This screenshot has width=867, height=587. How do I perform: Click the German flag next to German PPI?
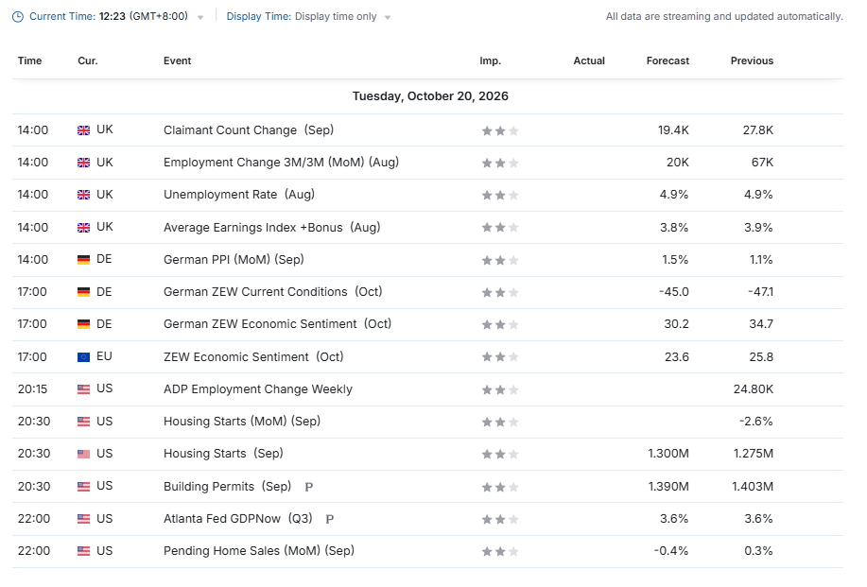[x=83, y=260]
